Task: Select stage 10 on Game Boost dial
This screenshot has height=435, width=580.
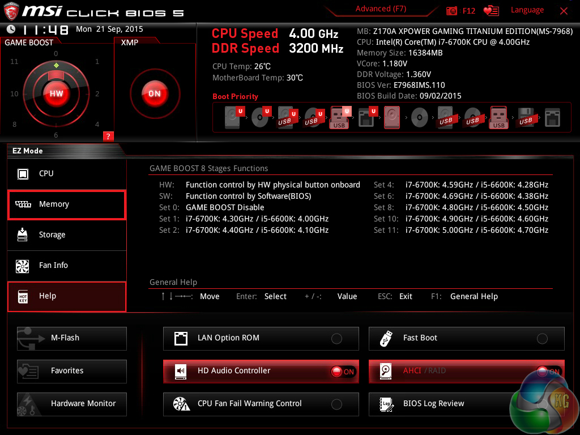Action: pyautogui.click(x=14, y=94)
